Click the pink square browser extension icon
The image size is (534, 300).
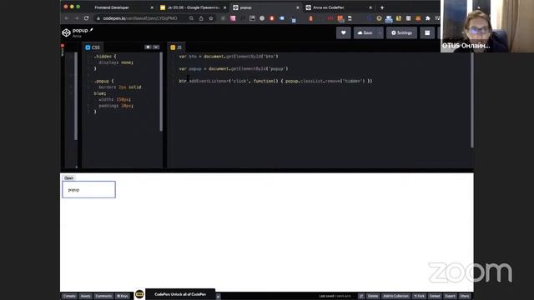click(x=233, y=18)
